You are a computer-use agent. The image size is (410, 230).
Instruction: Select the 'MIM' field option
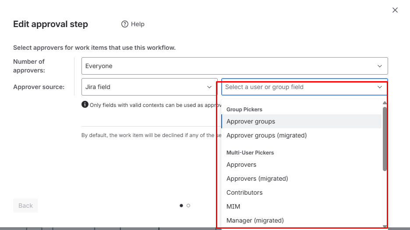point(301,206)
